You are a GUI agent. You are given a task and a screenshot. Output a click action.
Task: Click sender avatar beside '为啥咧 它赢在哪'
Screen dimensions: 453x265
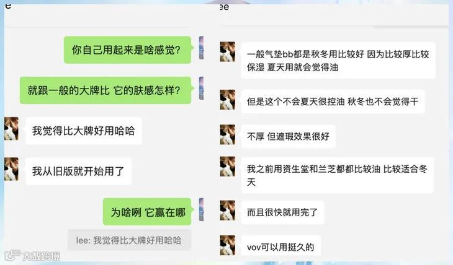[x=201, y=210]
